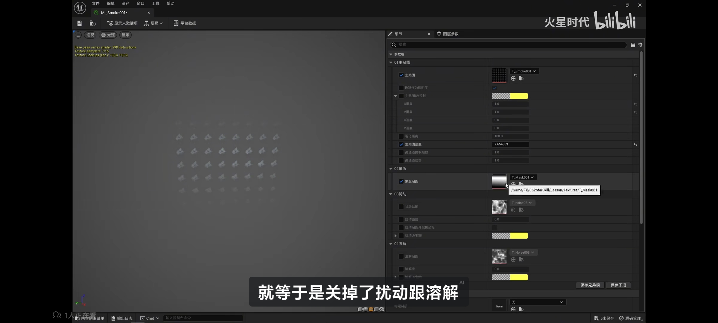Open the T_Mask001 texture dropdown

click(523, 177)
